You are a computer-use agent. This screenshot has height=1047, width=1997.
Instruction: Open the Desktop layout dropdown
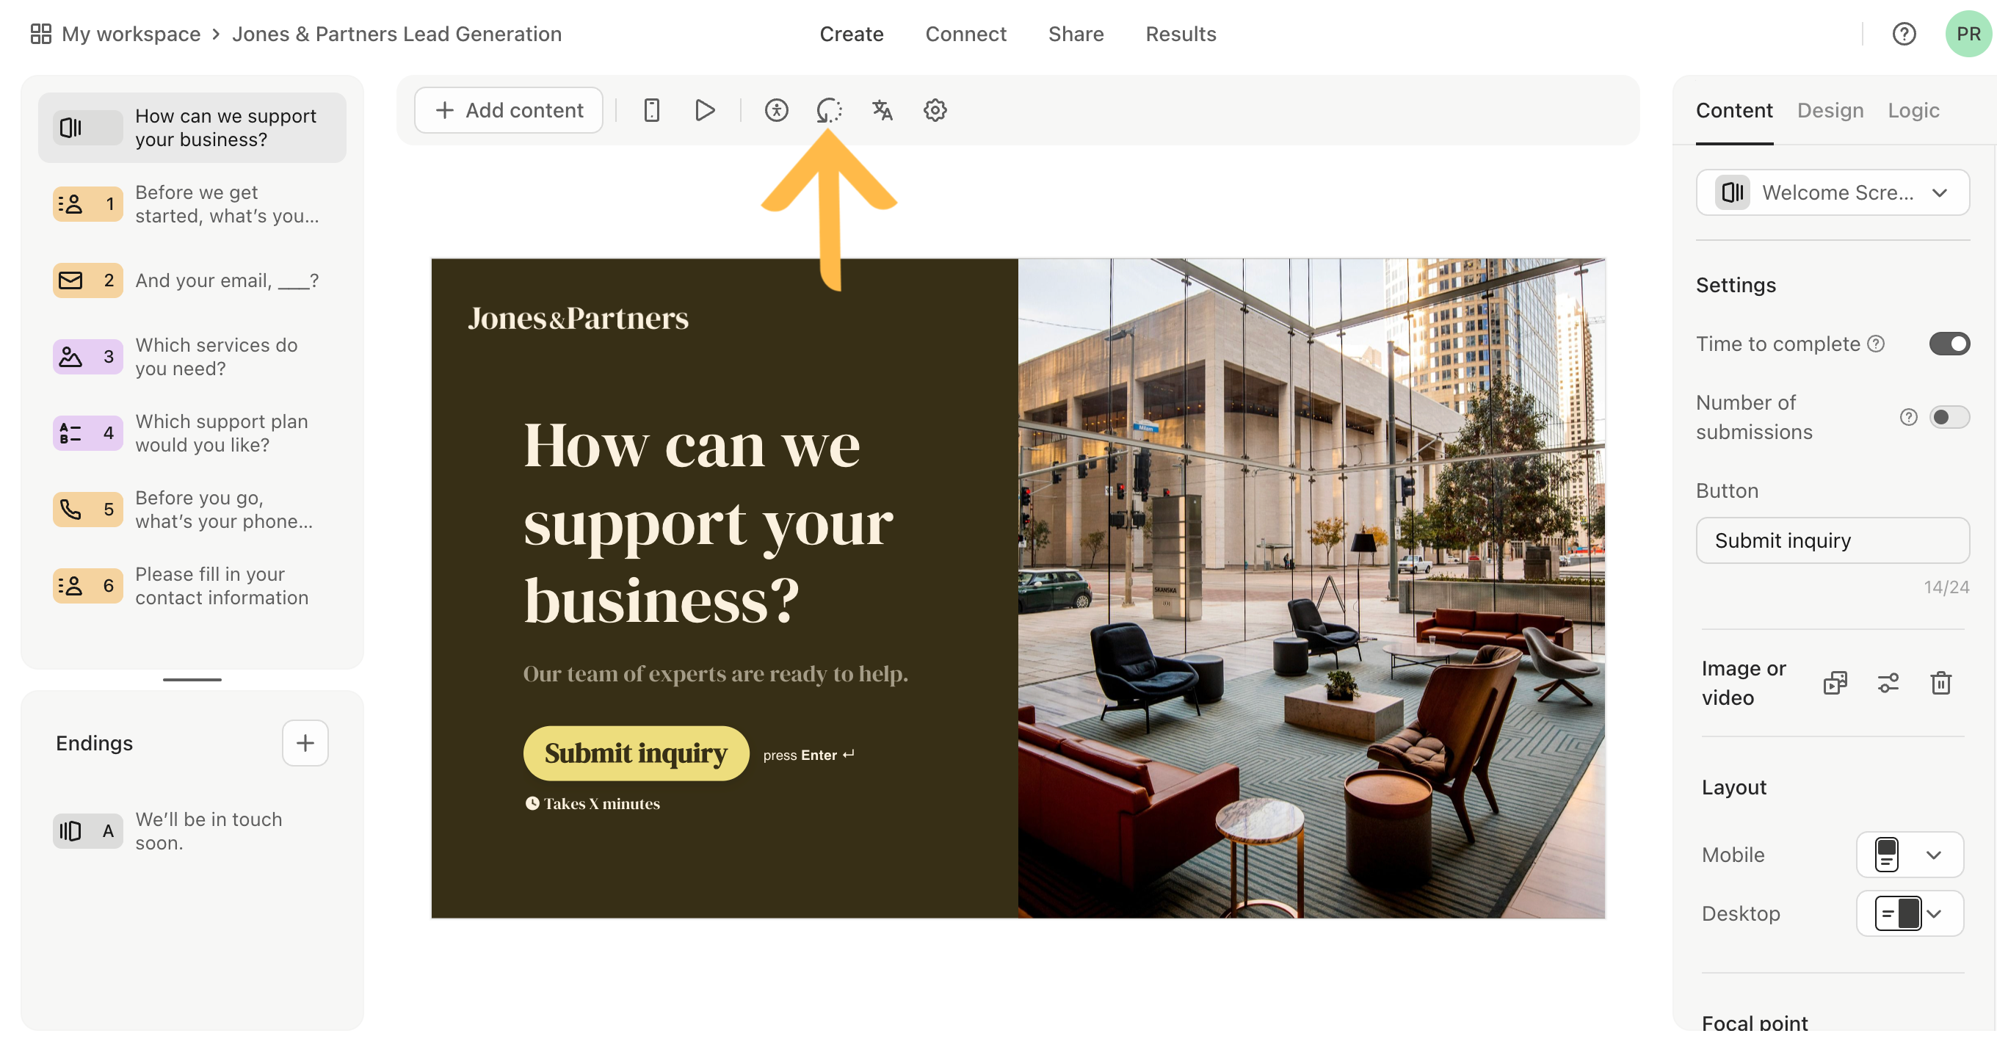tap(1910, 913)
